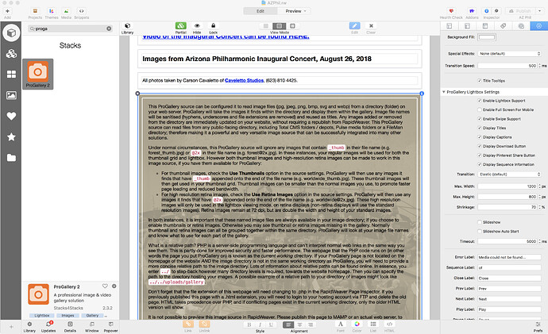Clear the proga search field

coord(109,29)
